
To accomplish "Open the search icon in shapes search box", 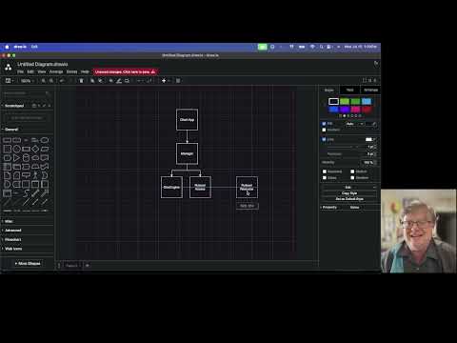I will (48, 93).
